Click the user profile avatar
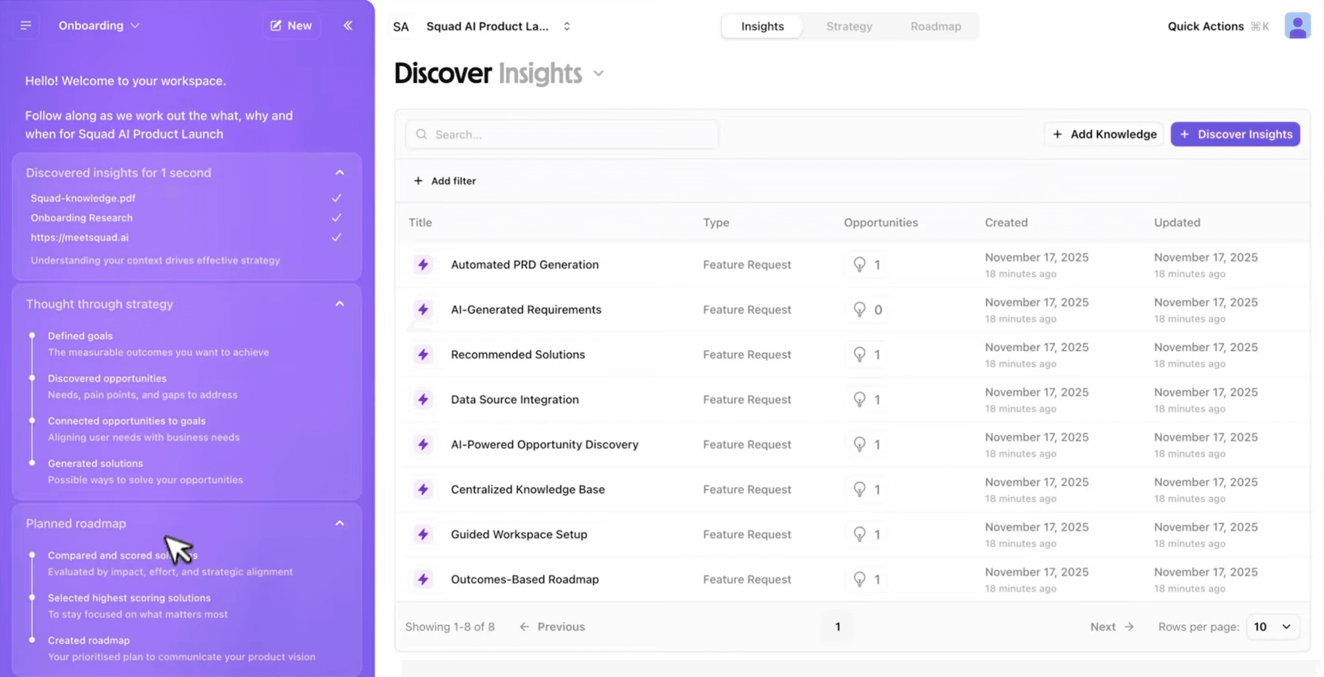The image size is (1324, 677). coord(1297,25)
